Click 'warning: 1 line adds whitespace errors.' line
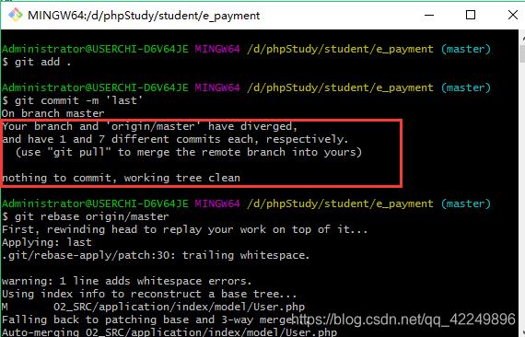This screenshot has width=525, height=337. (126, 281)
